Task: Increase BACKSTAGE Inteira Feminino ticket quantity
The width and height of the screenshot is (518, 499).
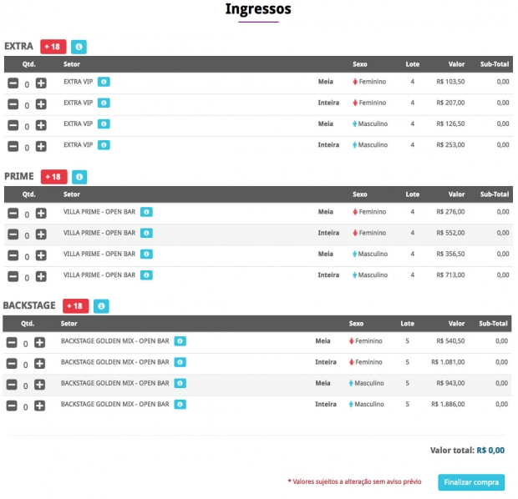Action: point(40,364)
